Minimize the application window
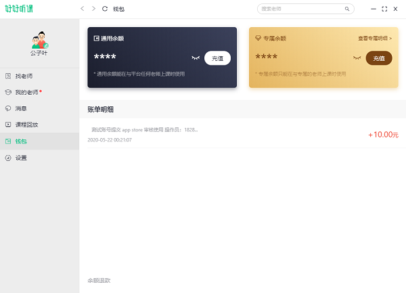 pyautogui.click(x=373, y=9)
